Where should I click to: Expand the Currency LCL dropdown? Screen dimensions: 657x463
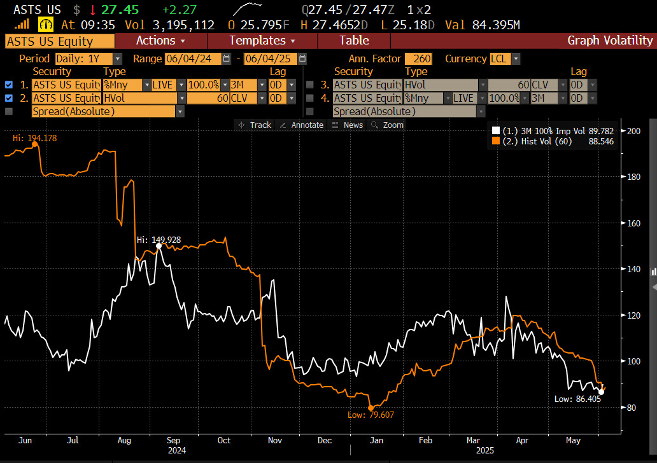[515, 59]
